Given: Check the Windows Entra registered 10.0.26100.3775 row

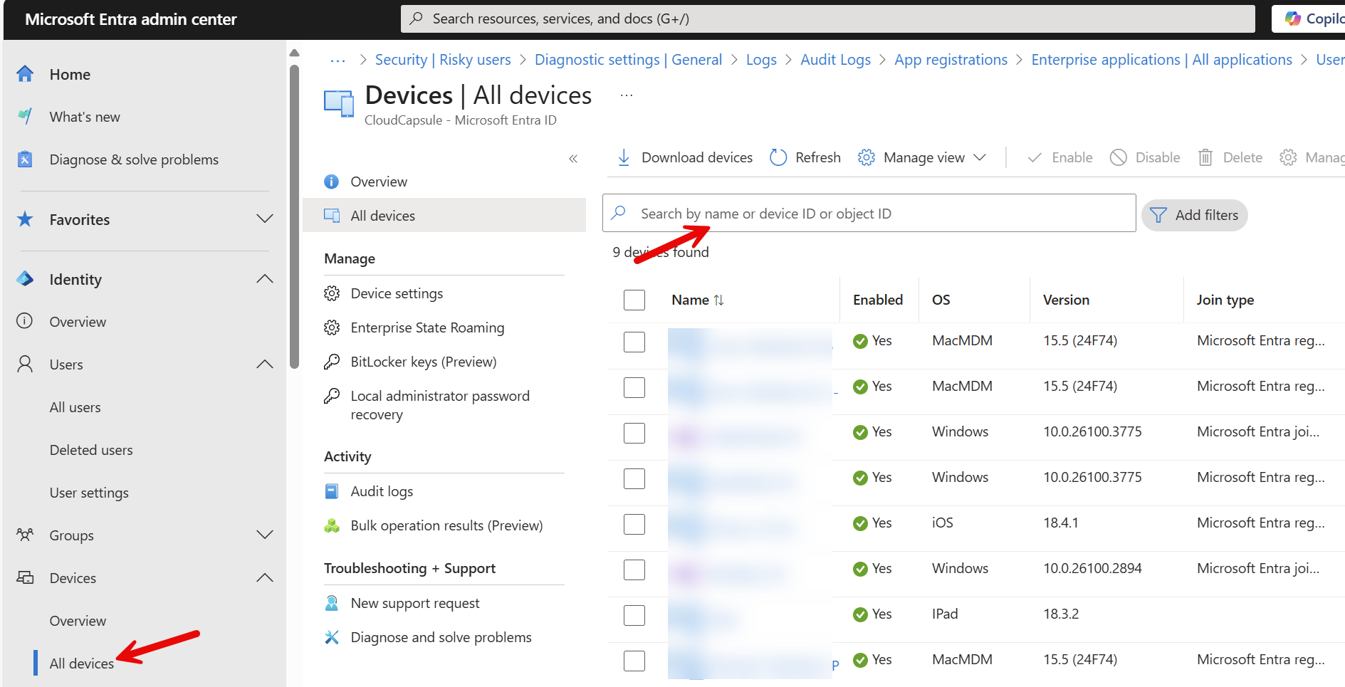Looking at the screenshot, I should tap(634, 478).
